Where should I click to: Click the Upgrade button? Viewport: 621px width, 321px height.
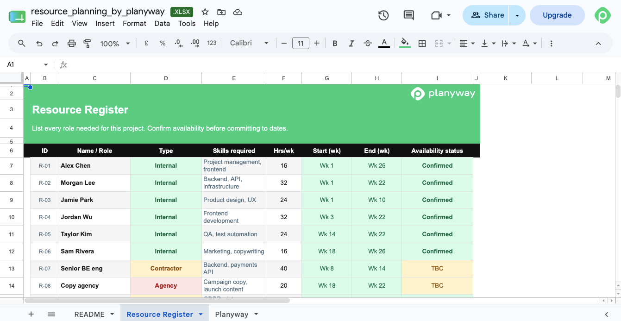pyautogui.click(x=557, y=15)
